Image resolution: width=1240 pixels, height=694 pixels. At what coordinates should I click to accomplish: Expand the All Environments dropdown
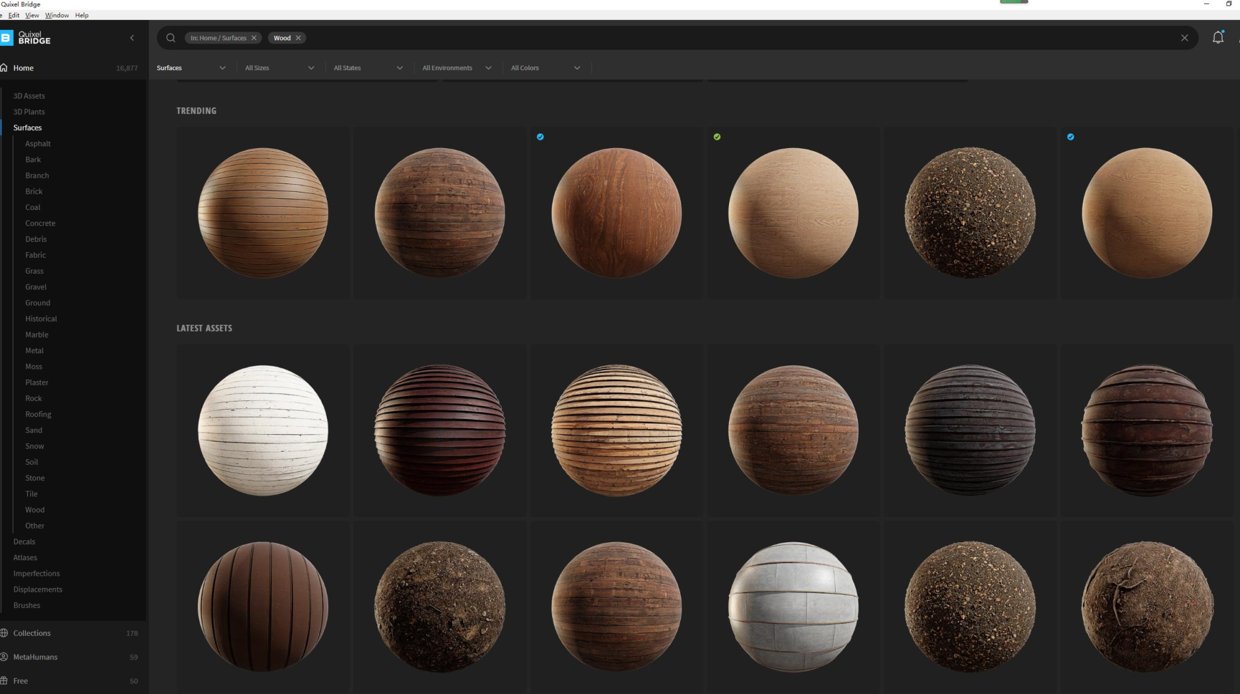[x=457, y=68]
